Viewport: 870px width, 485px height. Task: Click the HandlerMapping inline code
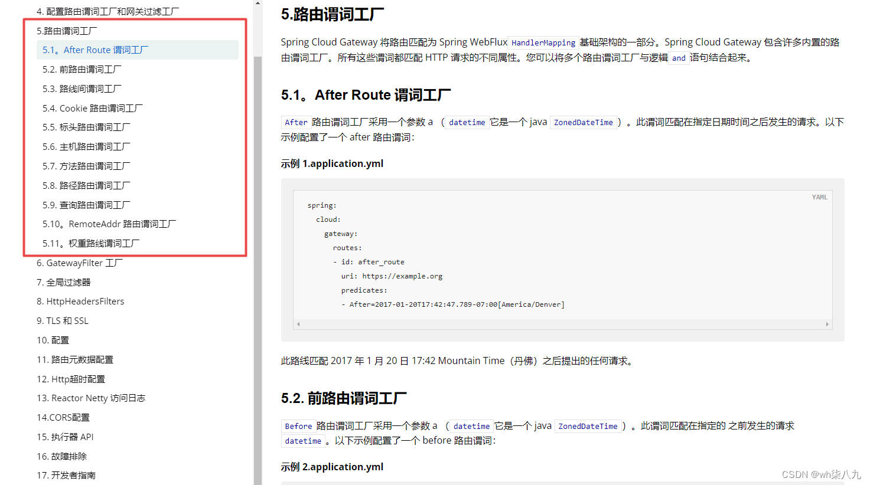coord(543,42)
